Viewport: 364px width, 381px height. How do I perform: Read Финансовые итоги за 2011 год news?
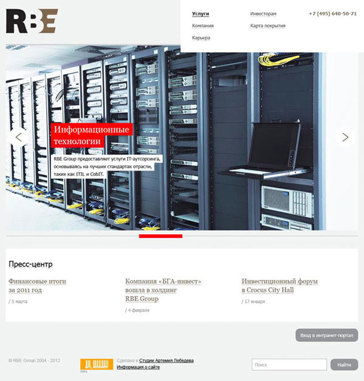37,286
